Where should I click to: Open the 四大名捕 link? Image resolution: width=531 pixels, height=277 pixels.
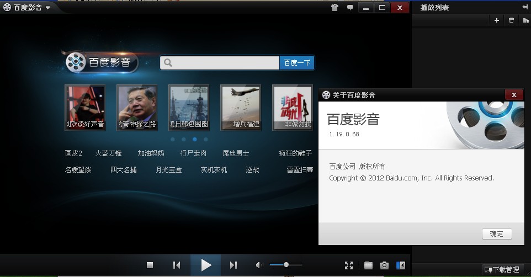(124, 169)
